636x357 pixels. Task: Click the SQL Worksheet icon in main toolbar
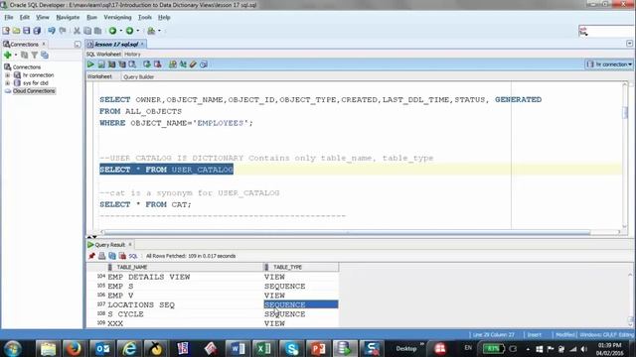tap(151, 31)
